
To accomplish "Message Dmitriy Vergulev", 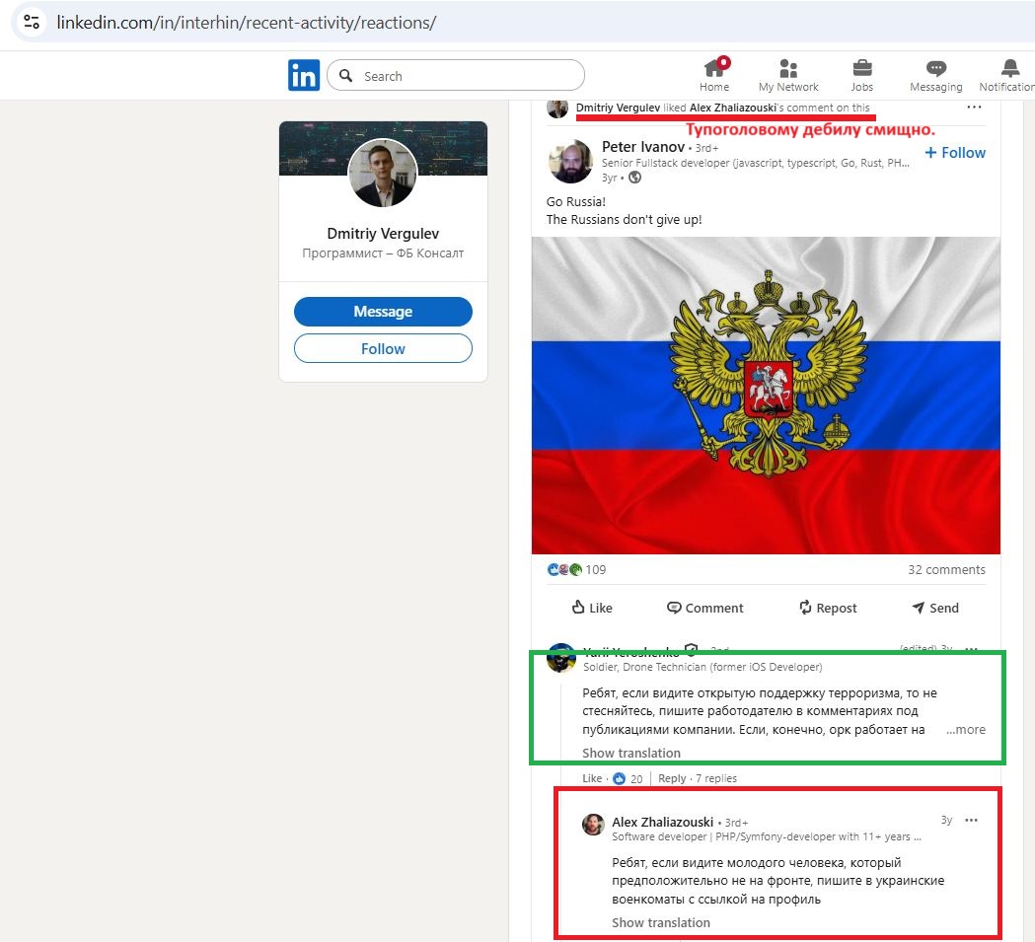I will (x=383, y=311).
